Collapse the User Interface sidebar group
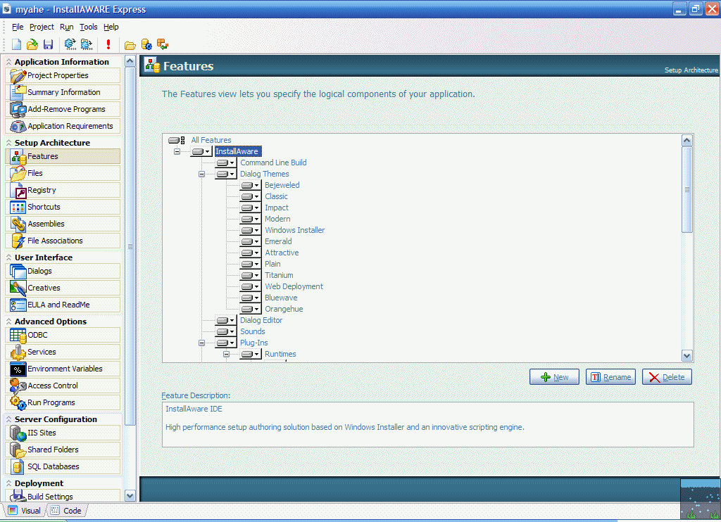The height and width of the screenshot is (522, 721). click(x=9, y=257)
